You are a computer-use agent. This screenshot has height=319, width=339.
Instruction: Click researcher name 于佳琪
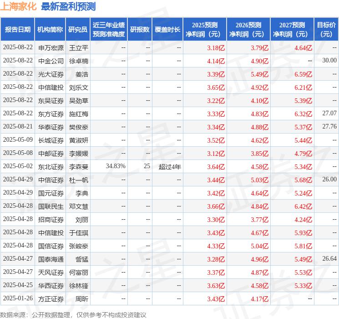pyautogui.click(x=79, y=232)
